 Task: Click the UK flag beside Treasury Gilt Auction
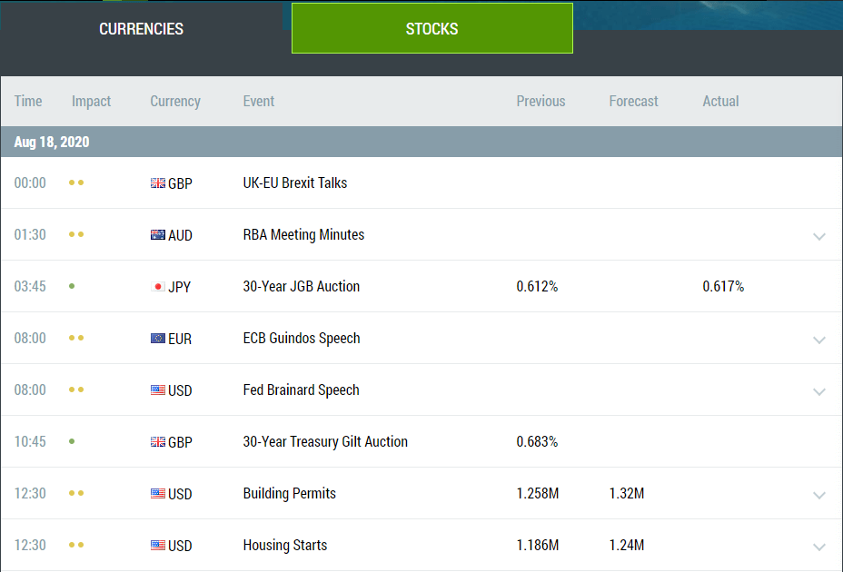tap(158, 442)
